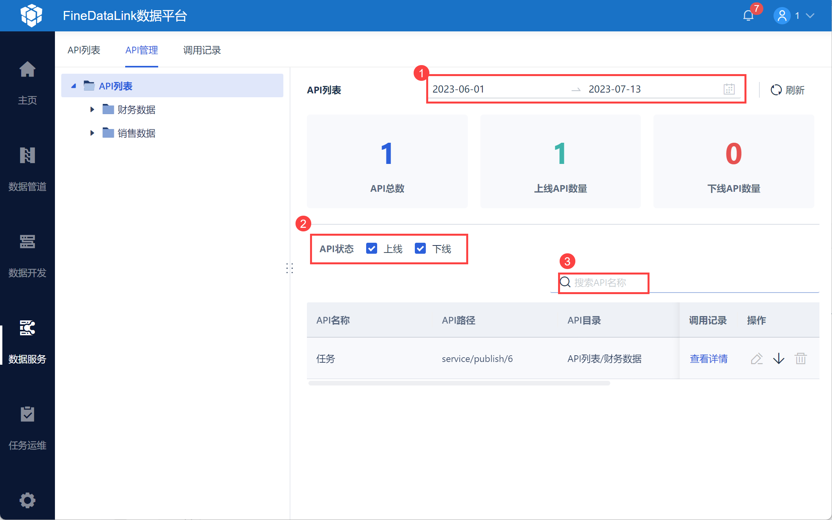Click the API路径 column header
Screen dimensions: 832x520
coord(459,320)
